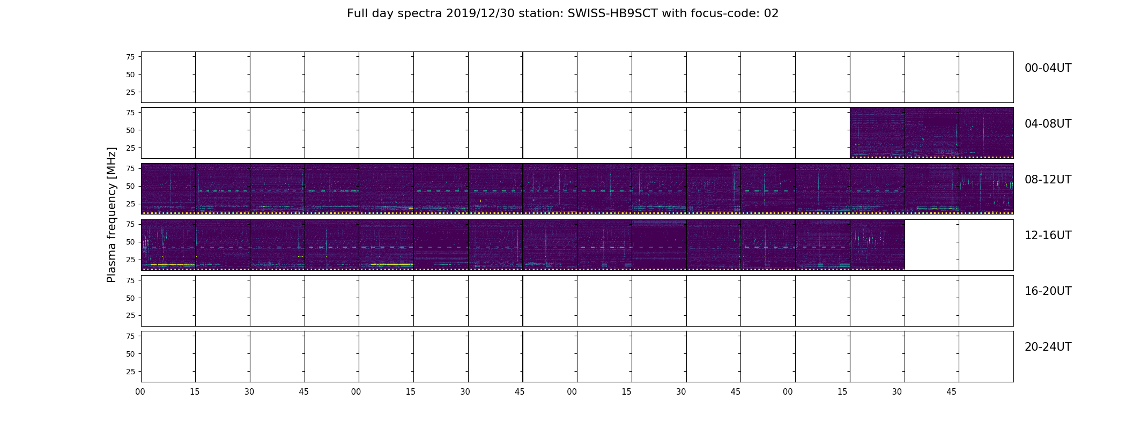Click the 12-16UT time range label
Screen dimensions: 1126x429
[1048, 235]
